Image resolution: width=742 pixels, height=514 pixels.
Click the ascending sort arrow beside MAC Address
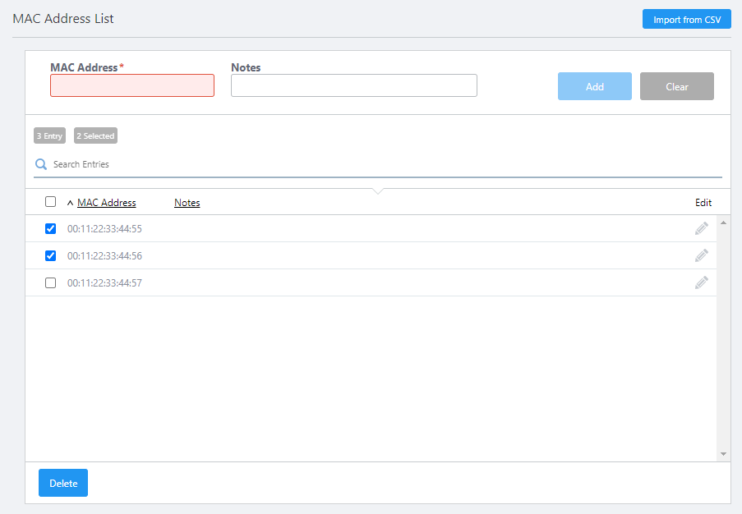pos(70,203)
